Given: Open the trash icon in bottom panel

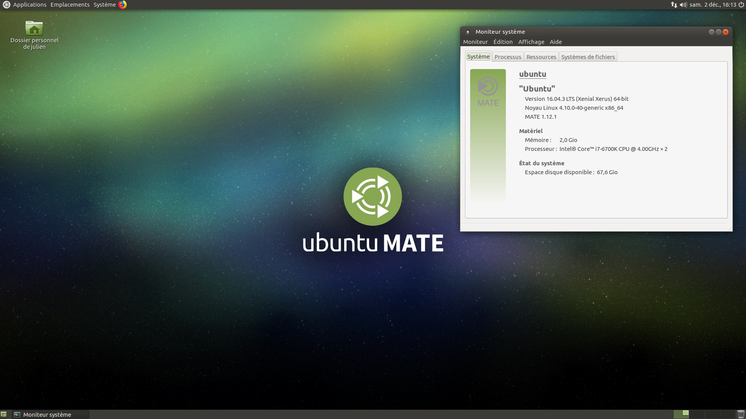Looking at the screenshot, I should 741,414.
